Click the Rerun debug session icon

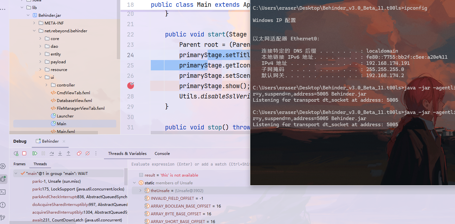coord(16,154)
